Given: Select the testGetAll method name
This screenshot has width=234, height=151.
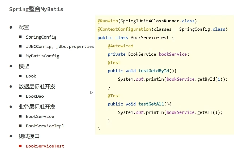Looking at the screenshot, I should (151, 104).
